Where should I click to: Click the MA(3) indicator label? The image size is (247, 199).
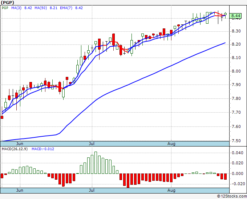(x=16, y=8)
